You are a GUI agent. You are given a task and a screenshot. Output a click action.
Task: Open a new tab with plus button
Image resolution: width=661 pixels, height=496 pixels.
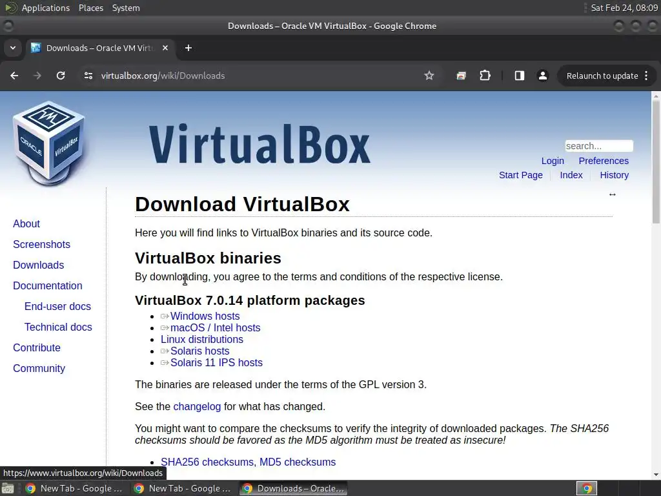click(188, 48)
